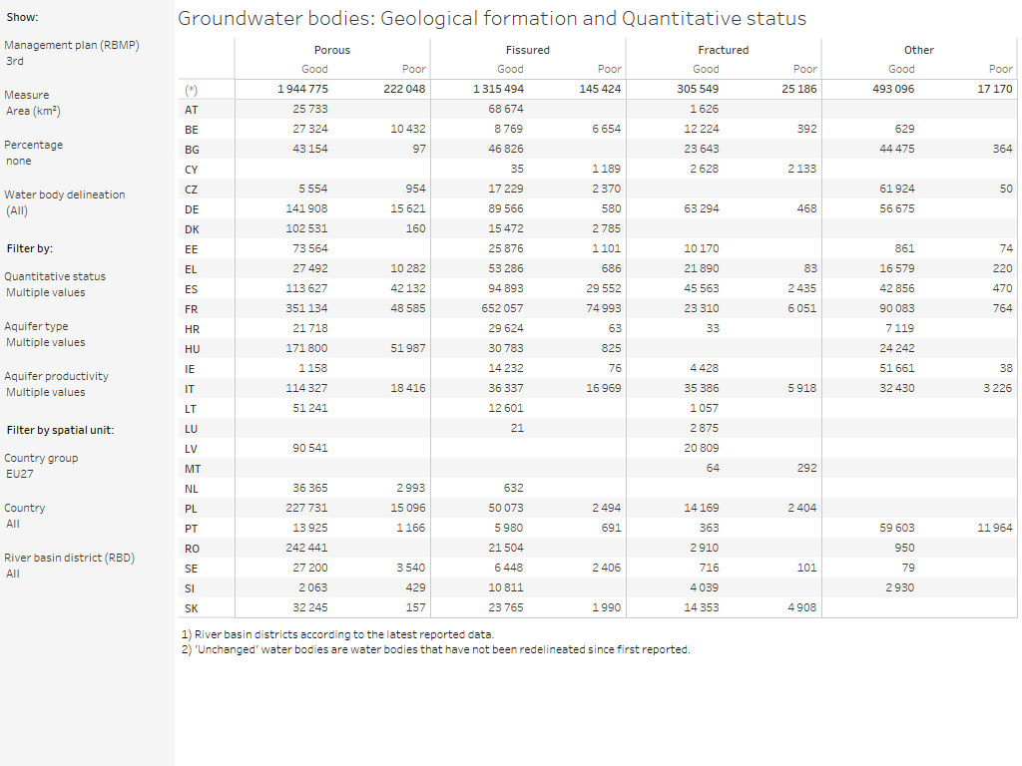The width and height of the screenshot is (1022, 766).
Task: Select the BG country row label
Action: (192, 150)
